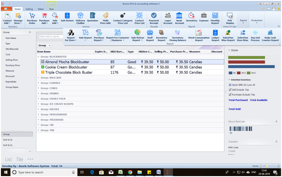Screen dimensions: 282x177
Task: Open the Staff Report icon
Action: (x=150, y=35)
